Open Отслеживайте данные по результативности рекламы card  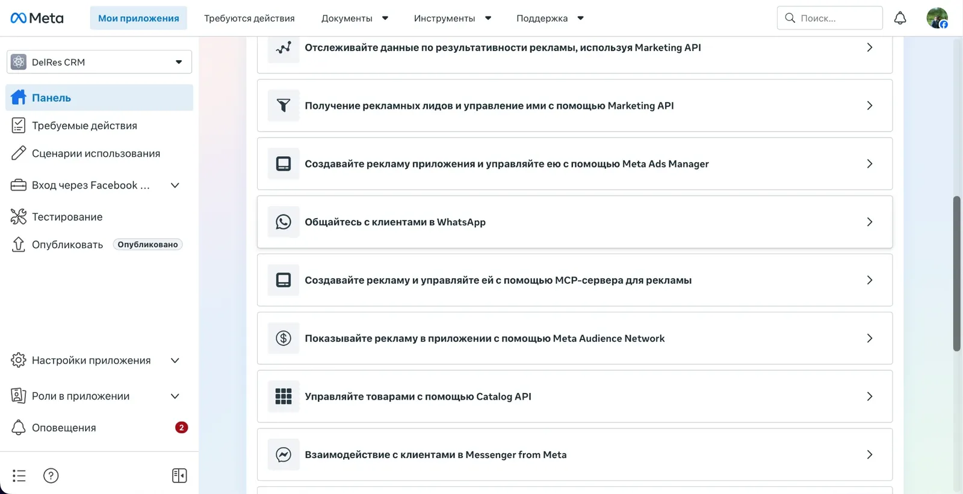click(x=575, y=54)
